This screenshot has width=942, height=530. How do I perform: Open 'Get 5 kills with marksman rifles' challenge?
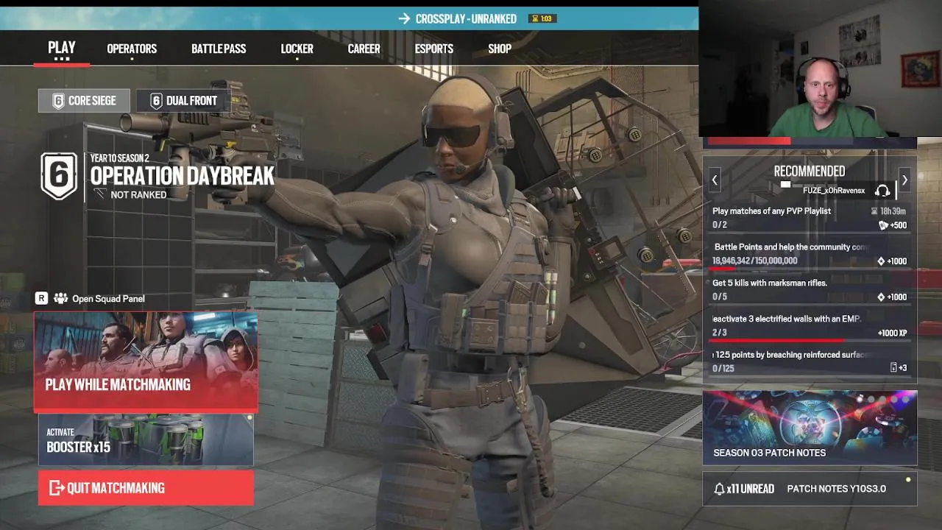tap(810, 290)
